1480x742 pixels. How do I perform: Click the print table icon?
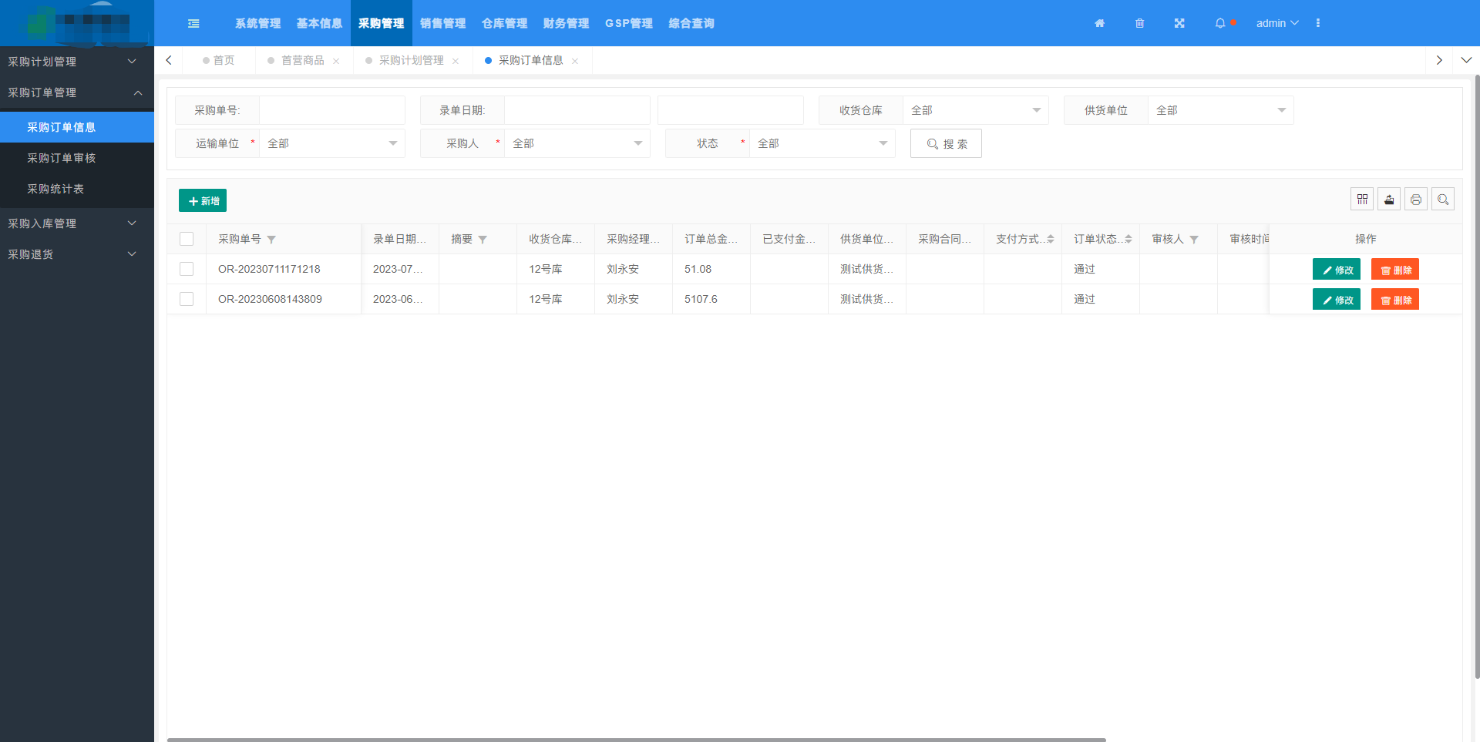1416,200
